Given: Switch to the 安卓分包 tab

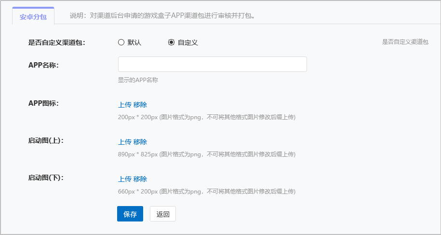Looking at the screenshot, I should (x=33, y=16).
